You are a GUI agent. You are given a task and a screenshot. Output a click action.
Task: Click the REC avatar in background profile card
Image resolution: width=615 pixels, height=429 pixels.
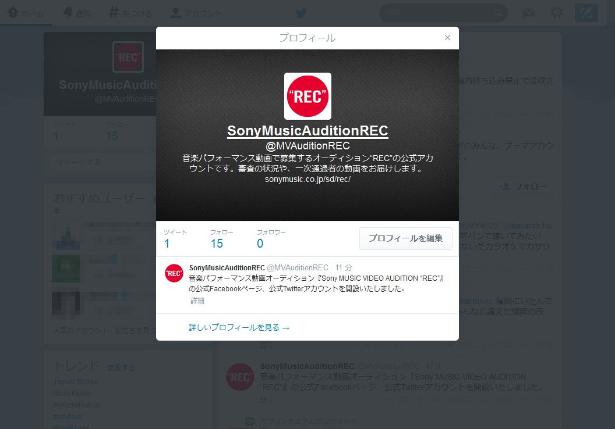pos(128,57)
